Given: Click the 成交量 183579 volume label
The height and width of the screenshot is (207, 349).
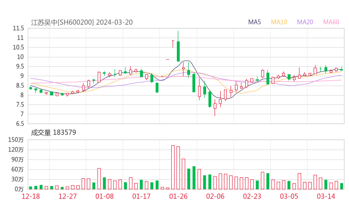Looking at the screenshot, I should pos(53,133).
